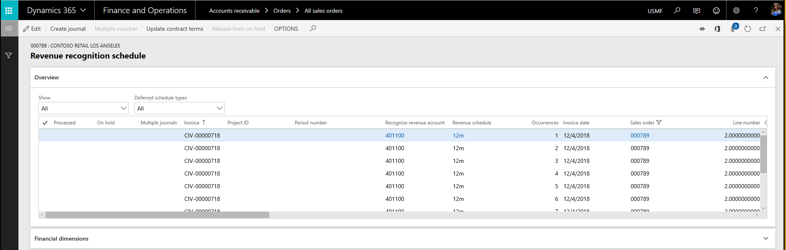Click the select-all checkmark in grid header
Screen dimensions: 786x250
click(x=45, y=123)
